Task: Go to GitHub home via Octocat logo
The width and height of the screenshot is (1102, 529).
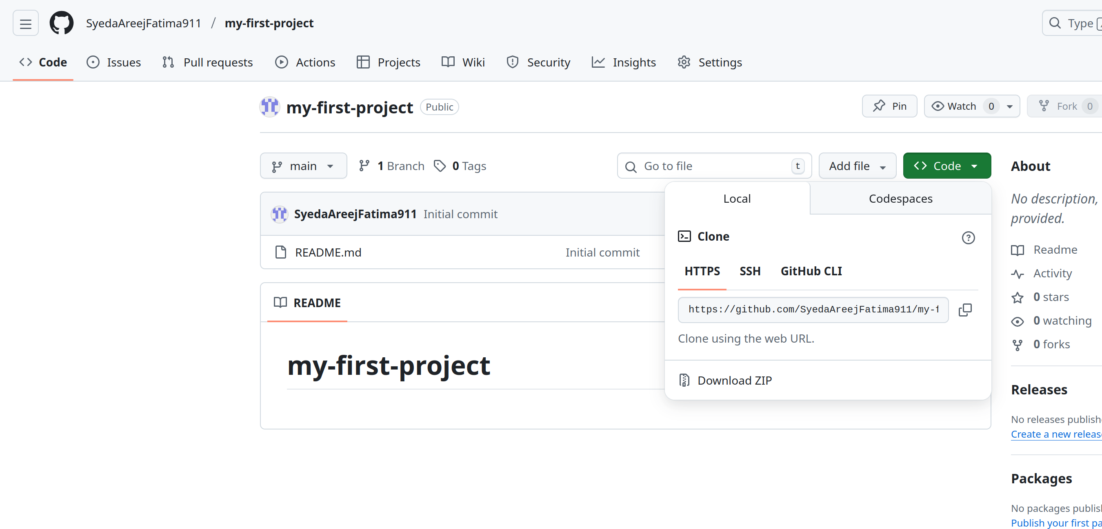Action: [61, 23]
